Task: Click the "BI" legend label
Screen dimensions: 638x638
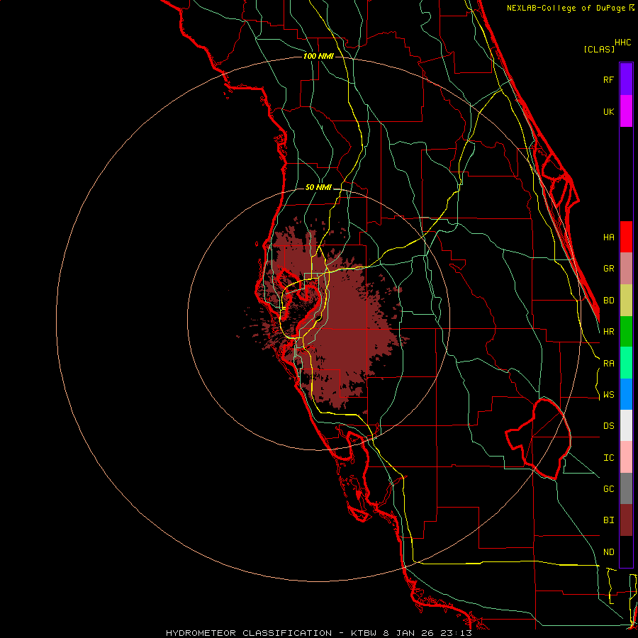Action: [609, 520]
